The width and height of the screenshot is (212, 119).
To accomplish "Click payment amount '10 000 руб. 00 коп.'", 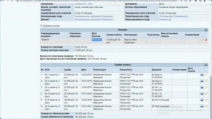I will click(113, 41).
